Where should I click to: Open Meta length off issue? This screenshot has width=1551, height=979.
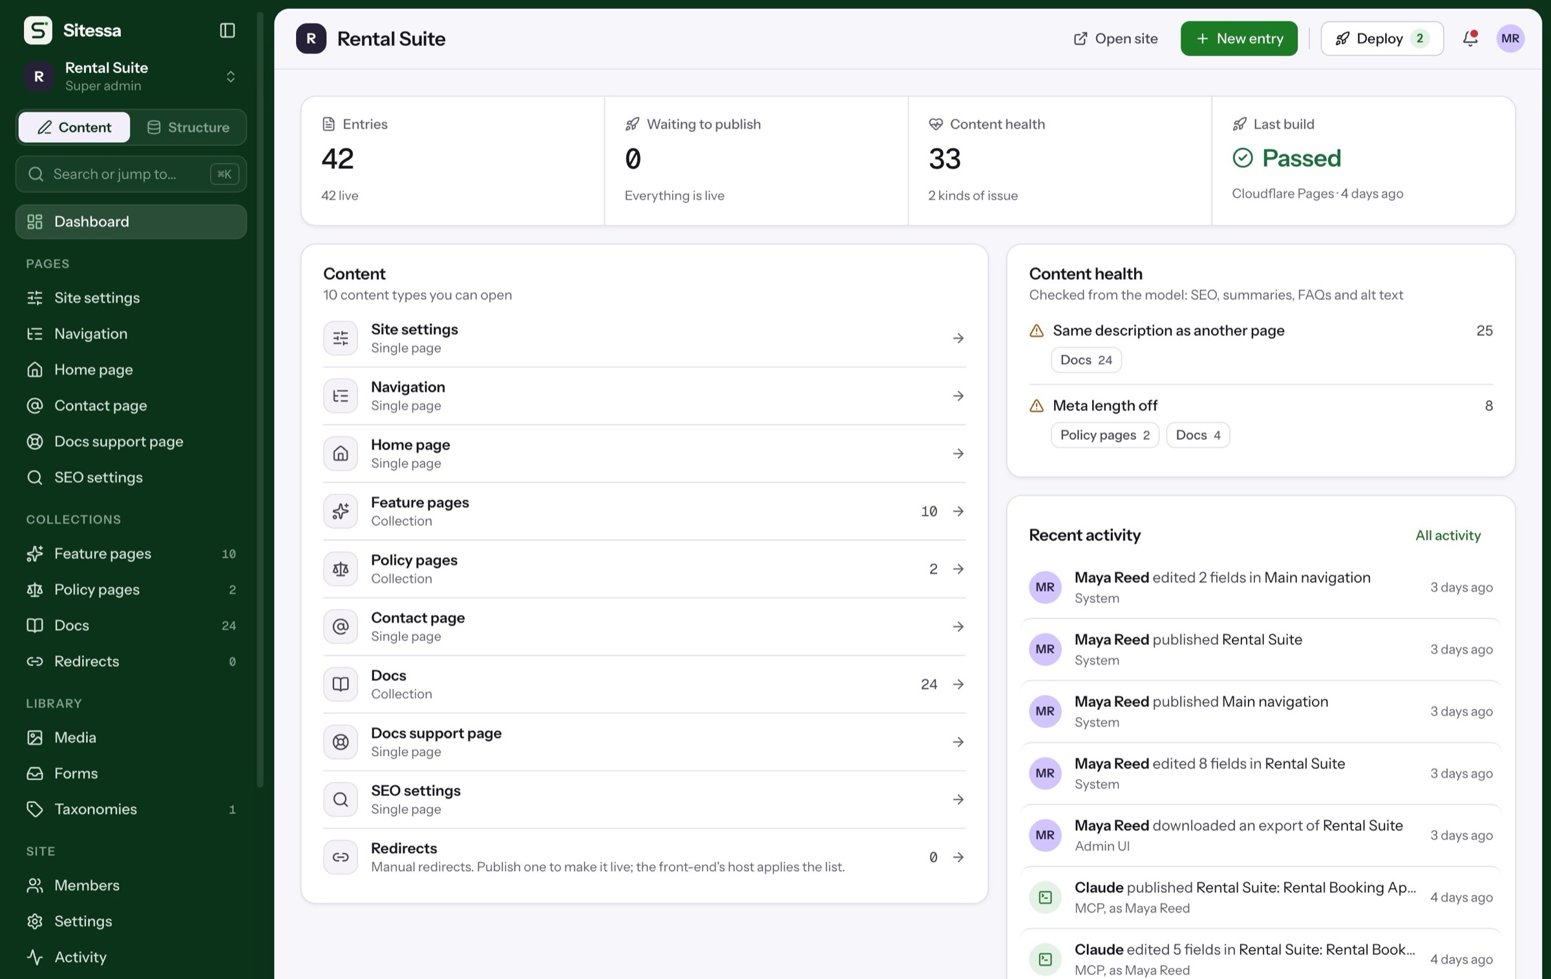pos(1260,406)
